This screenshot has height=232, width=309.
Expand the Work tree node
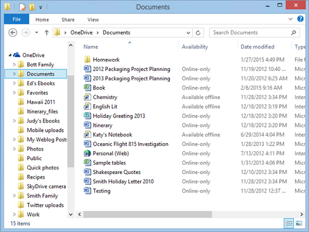[x=14, y=215]
